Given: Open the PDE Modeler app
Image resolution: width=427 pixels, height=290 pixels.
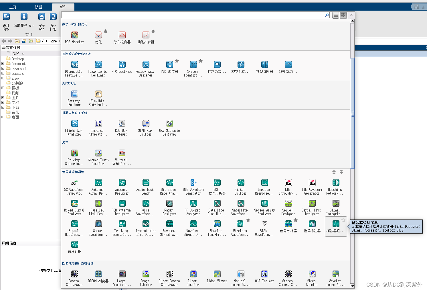Looking at the screenshot, I should coord(74,38).
